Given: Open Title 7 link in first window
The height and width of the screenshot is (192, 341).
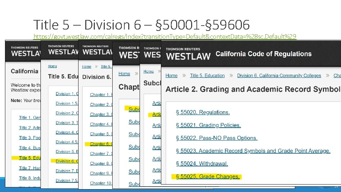Looking at the screenshot, I should [29, 168].
